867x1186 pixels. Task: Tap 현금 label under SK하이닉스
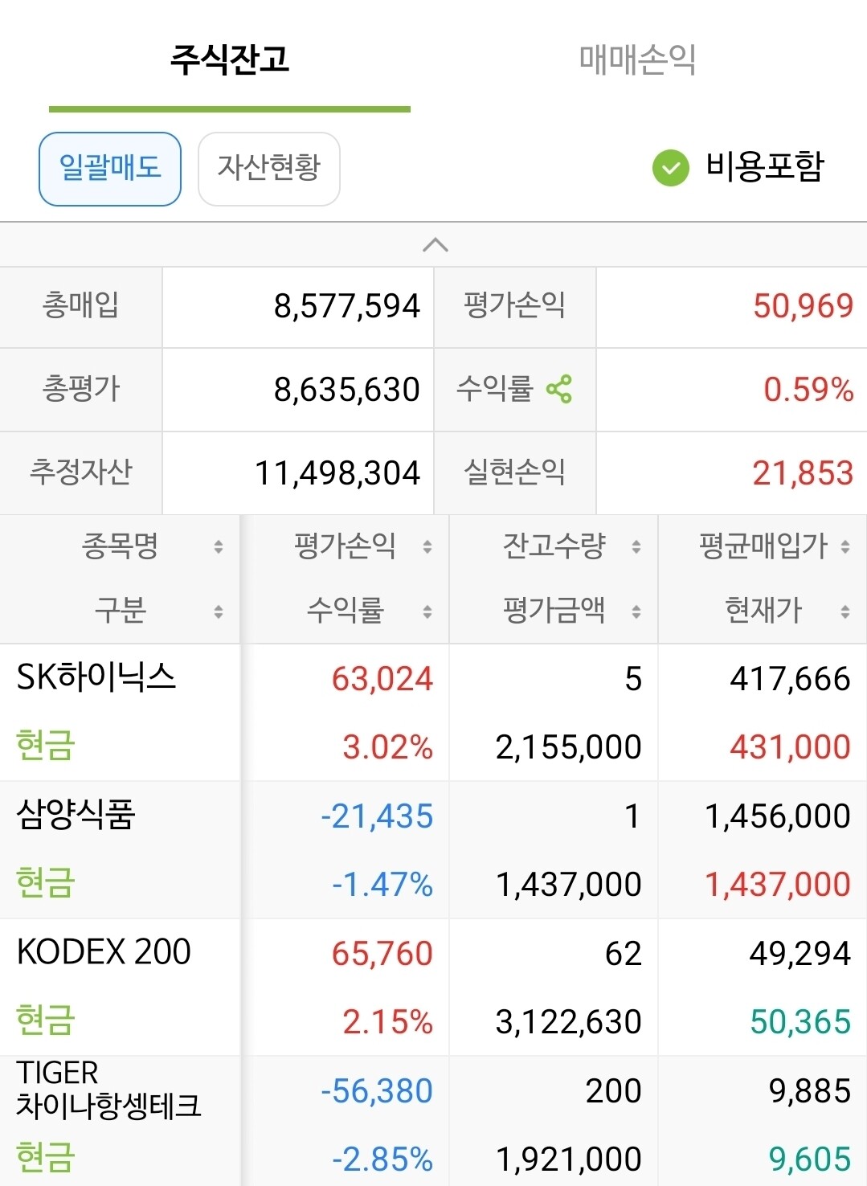(45, 745)
